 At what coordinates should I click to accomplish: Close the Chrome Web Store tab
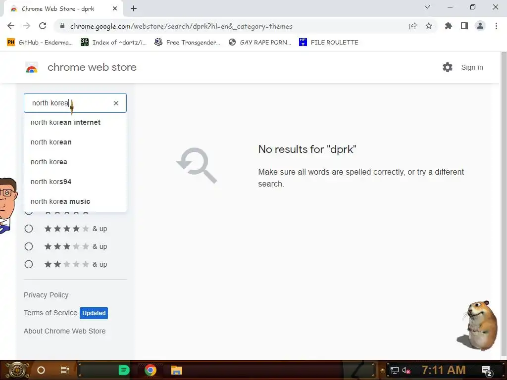(x=115, y=9)
